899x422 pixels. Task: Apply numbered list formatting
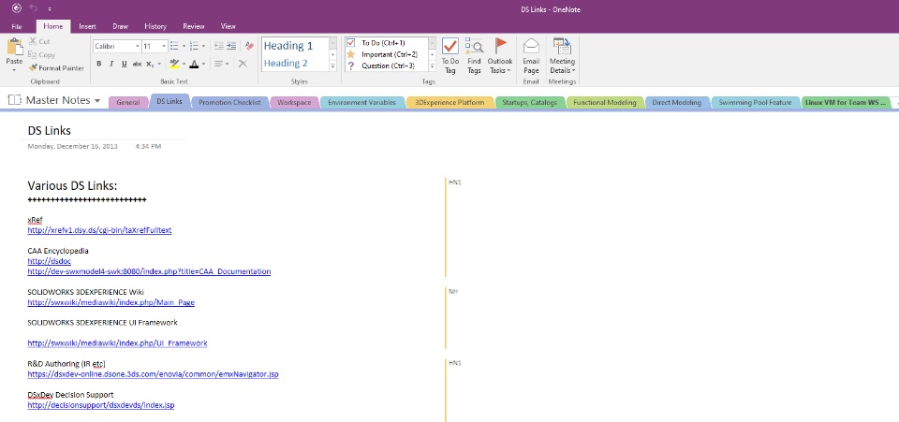click(194, 47)
